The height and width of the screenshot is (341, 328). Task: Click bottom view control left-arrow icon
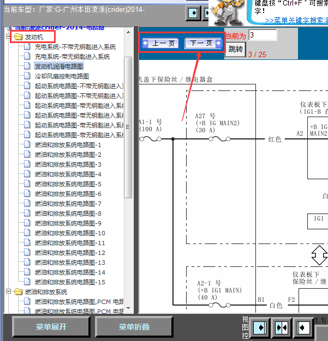click(303, 327)
